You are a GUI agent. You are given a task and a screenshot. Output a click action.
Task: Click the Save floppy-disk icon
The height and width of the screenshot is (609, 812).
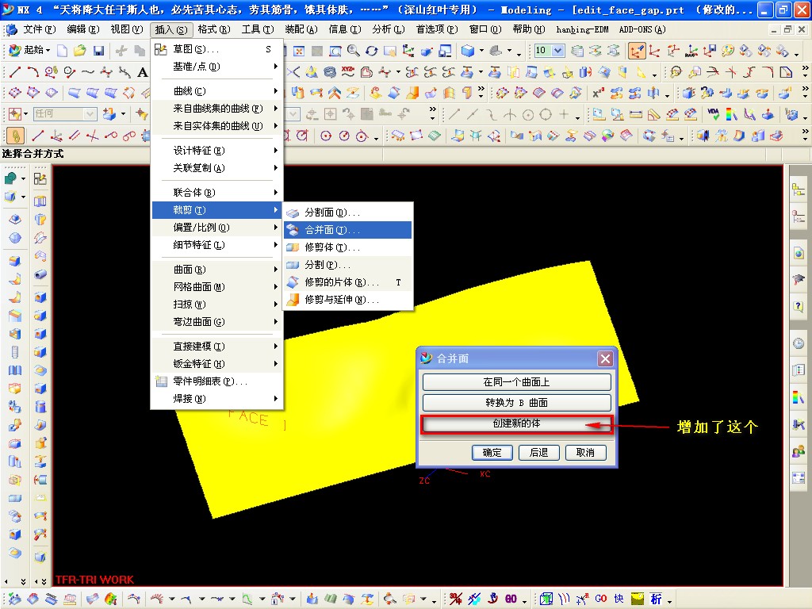point(98,50)
